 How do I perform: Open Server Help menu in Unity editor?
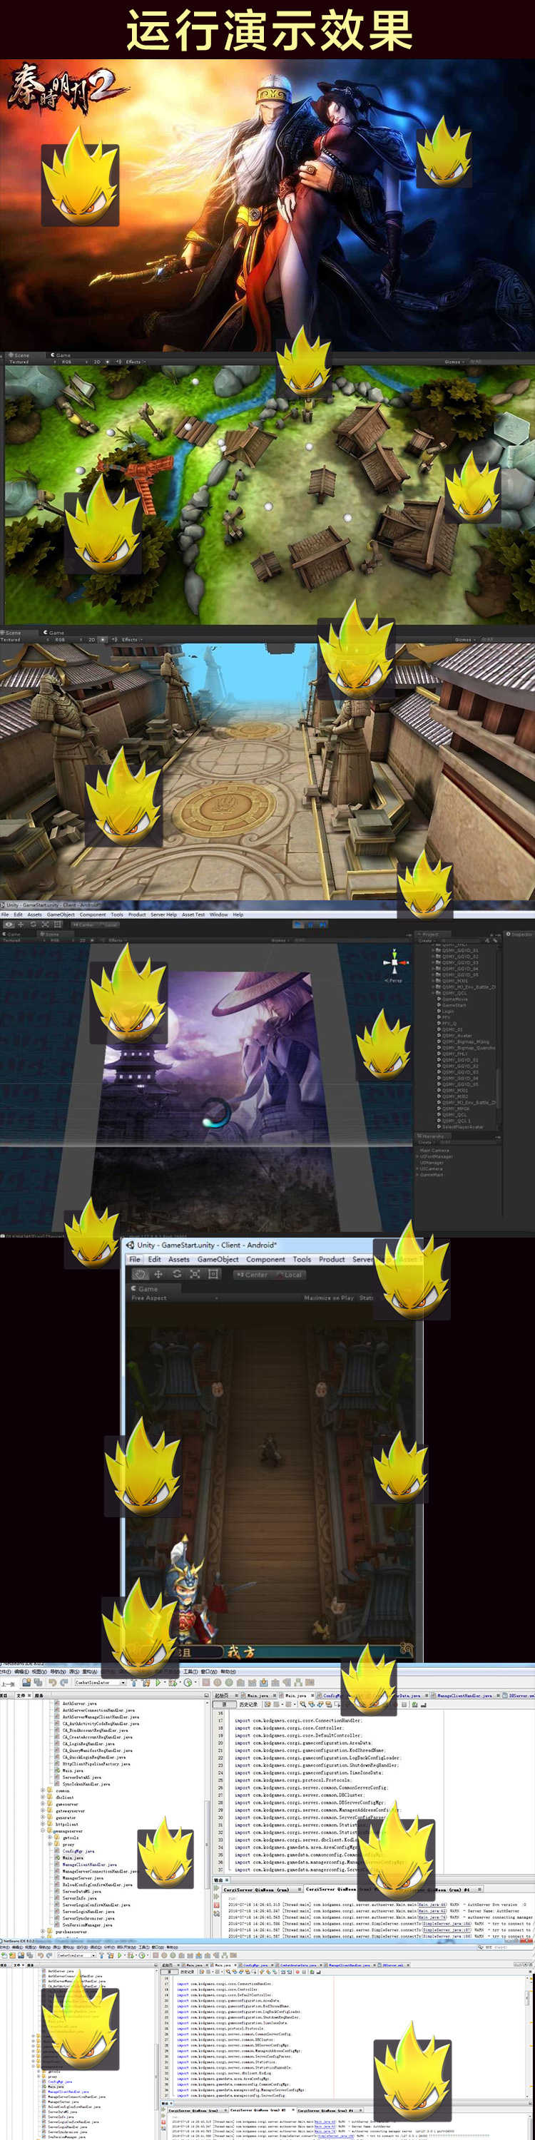point(163,914)
